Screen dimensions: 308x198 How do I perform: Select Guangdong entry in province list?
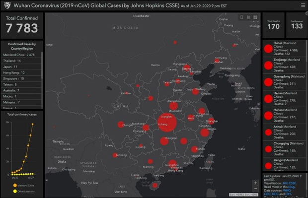pyautogui.click(x=284, y=82)
